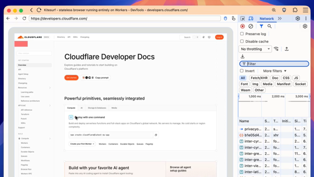Image resolution: width=314 pixels, height=177 pixels.
Task: Open the No throttling dropdown
Action: (255, 49)
